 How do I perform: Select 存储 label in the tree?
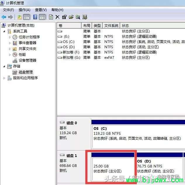[17, 66]
